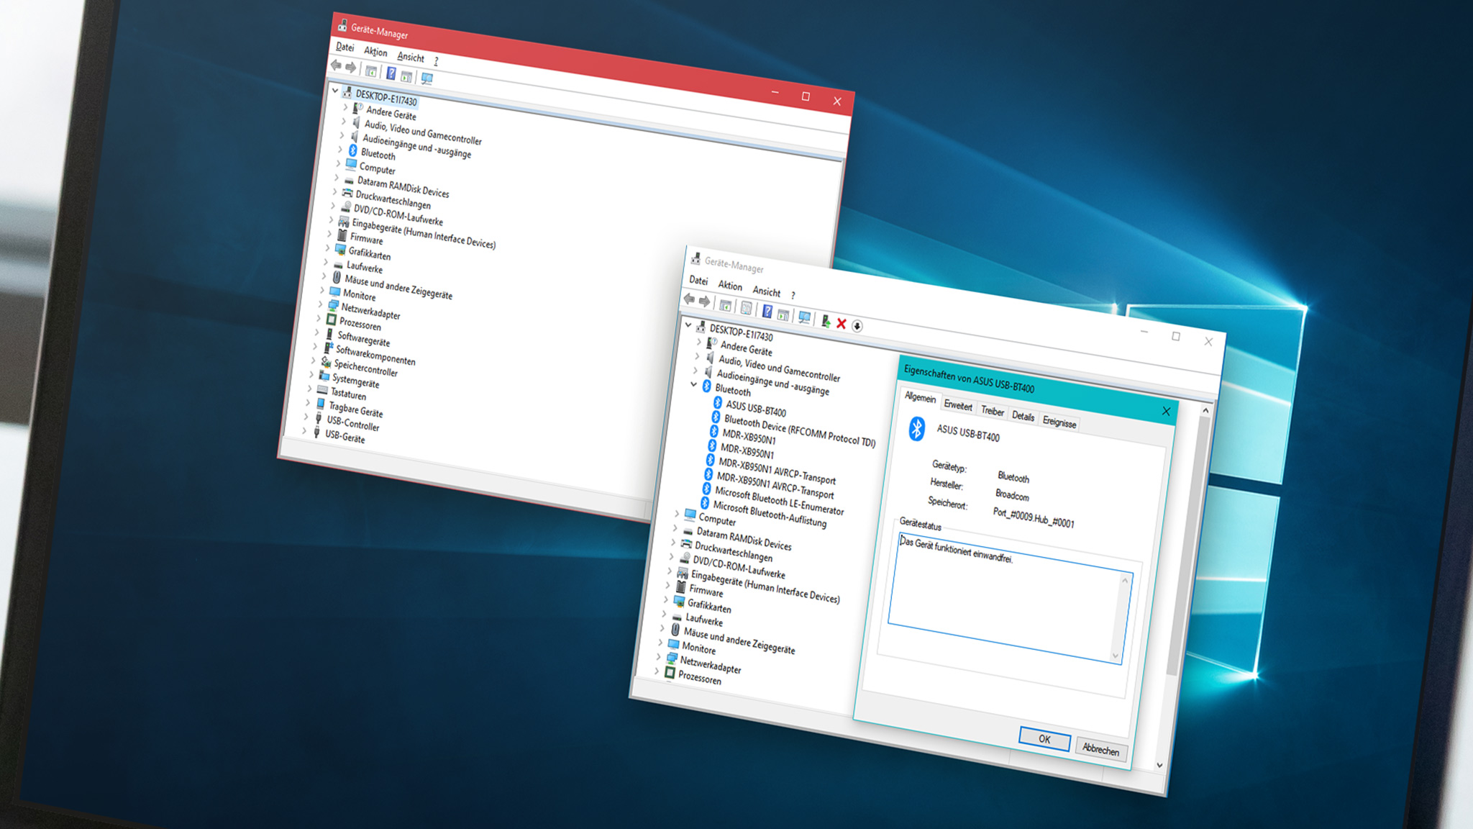This screenshot has height=829, width=1473.
Task: Open the properties sheet icon in the front window toolbar
Action: tap(746, 308)
